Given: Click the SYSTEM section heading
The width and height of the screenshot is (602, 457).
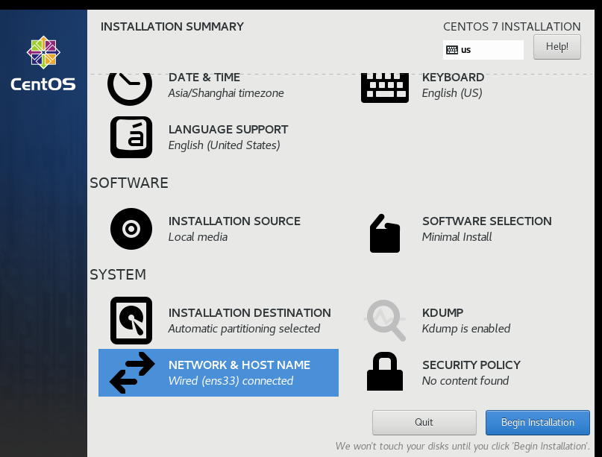Looking at the screenshot, I should (x=118, y=275).
